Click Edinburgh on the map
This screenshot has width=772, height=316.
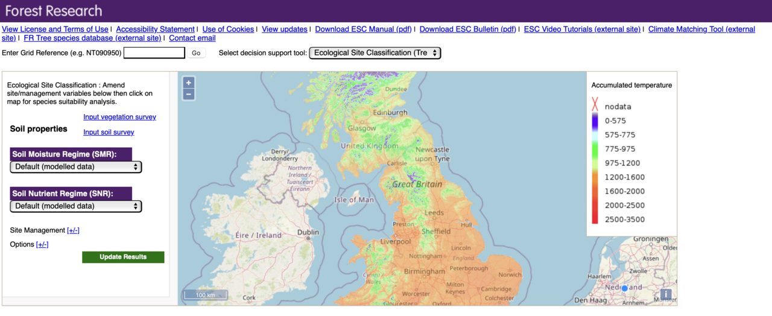[x=390, y=113]
